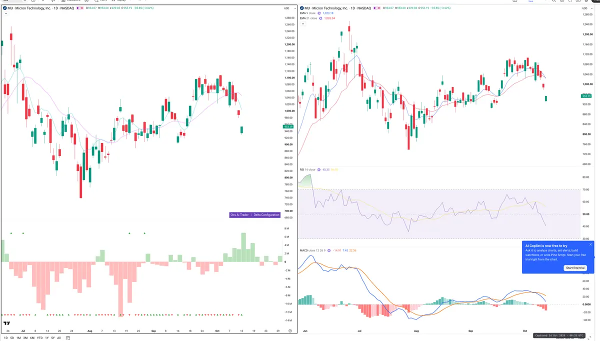This screenshot has width=600, height=341.
Task: Select the All time range
Action: (x=59, y=338)
